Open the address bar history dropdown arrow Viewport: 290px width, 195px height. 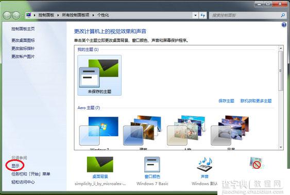point(195,15)
